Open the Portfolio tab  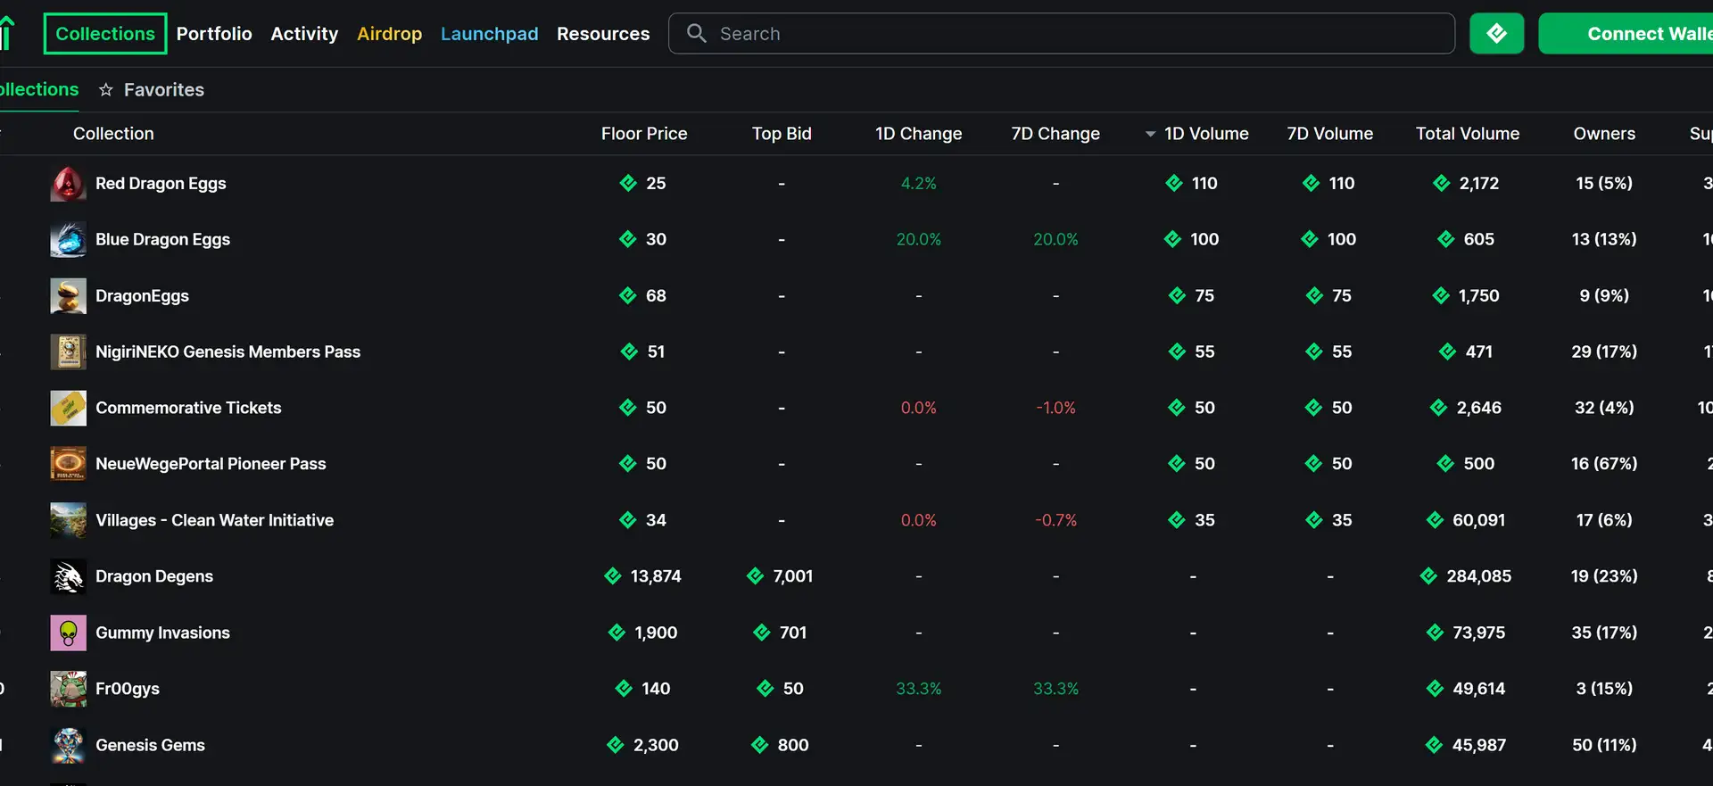pyautogui.click(x=214, y=34)
